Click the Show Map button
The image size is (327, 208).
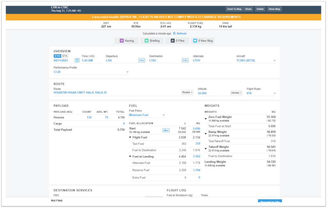[274, 9]
